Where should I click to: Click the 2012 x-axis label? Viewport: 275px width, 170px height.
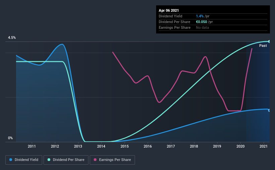tap(55, 146)
